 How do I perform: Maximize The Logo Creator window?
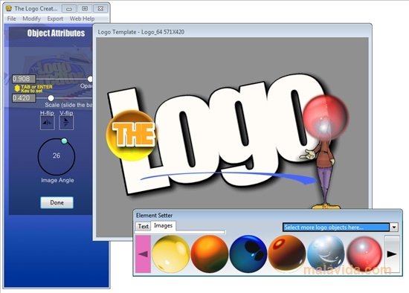85,9
